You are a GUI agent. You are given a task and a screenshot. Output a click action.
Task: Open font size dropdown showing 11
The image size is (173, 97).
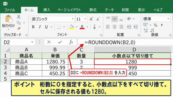[x=85, y=19]
